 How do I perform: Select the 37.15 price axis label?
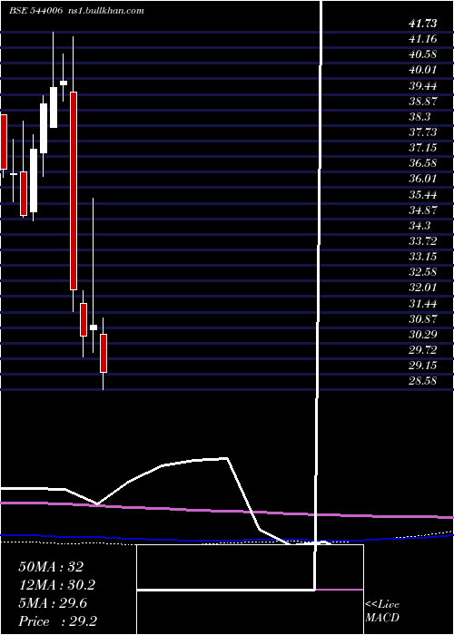[x=423, y=148]
